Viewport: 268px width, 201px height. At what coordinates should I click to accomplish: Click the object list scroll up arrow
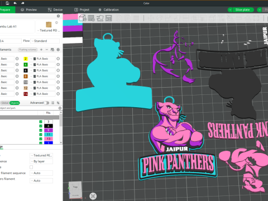[x=61, y=113]
